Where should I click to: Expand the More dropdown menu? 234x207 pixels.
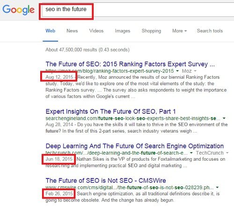coord(179,31)
